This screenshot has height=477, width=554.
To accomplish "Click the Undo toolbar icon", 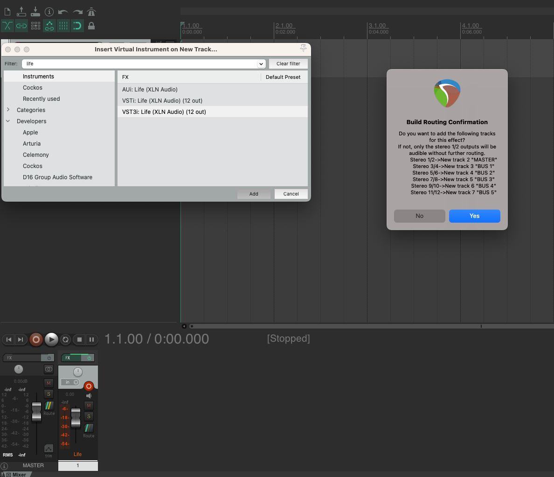I will coord(63,12).
